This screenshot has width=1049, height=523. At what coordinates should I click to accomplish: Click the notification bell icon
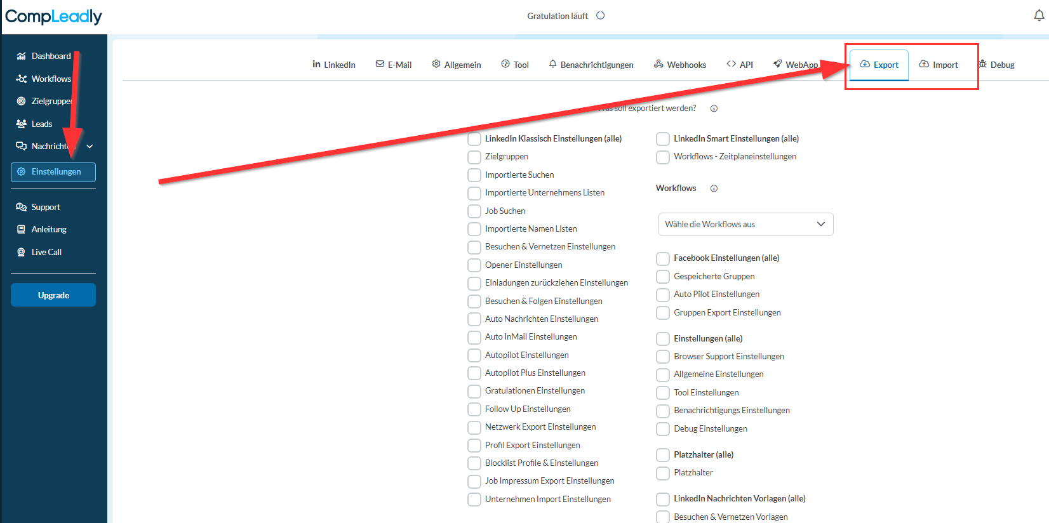coord(1039,16)
